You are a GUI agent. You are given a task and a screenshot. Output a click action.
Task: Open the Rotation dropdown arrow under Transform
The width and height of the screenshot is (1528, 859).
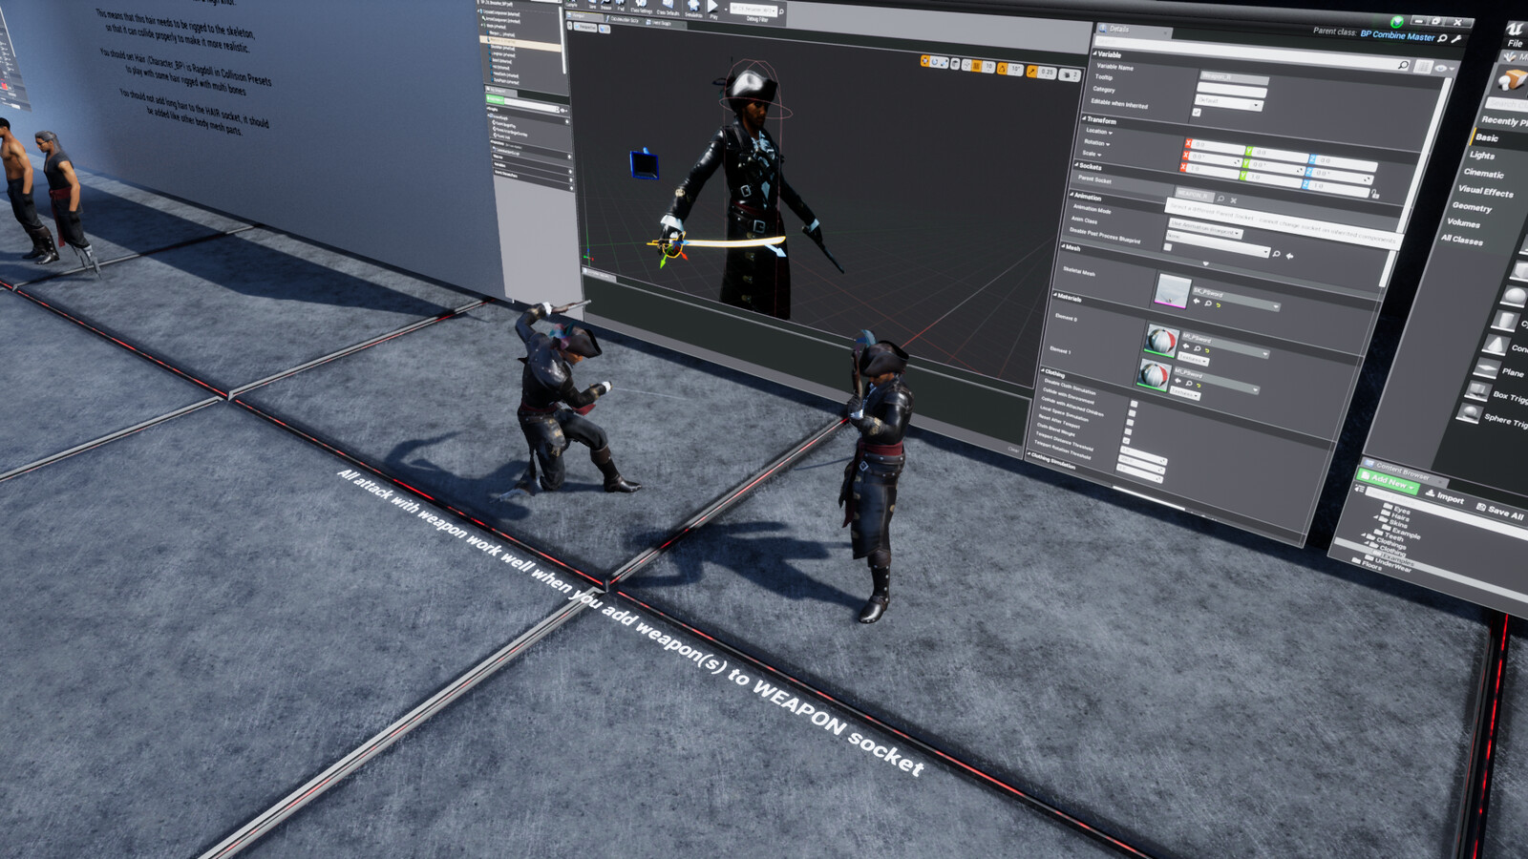click(x=1108, y=144)
